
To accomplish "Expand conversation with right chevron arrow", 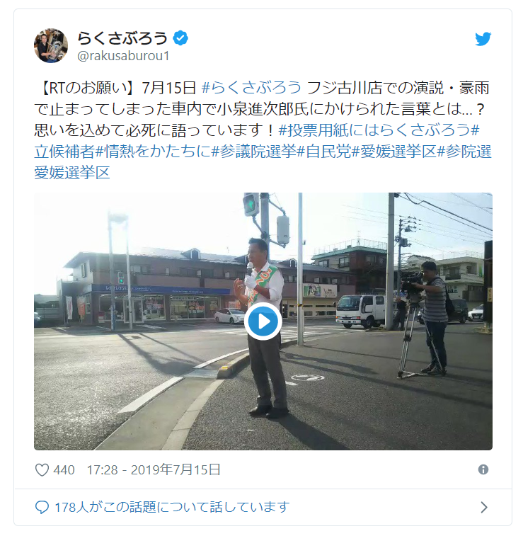I will click(483, 507).
